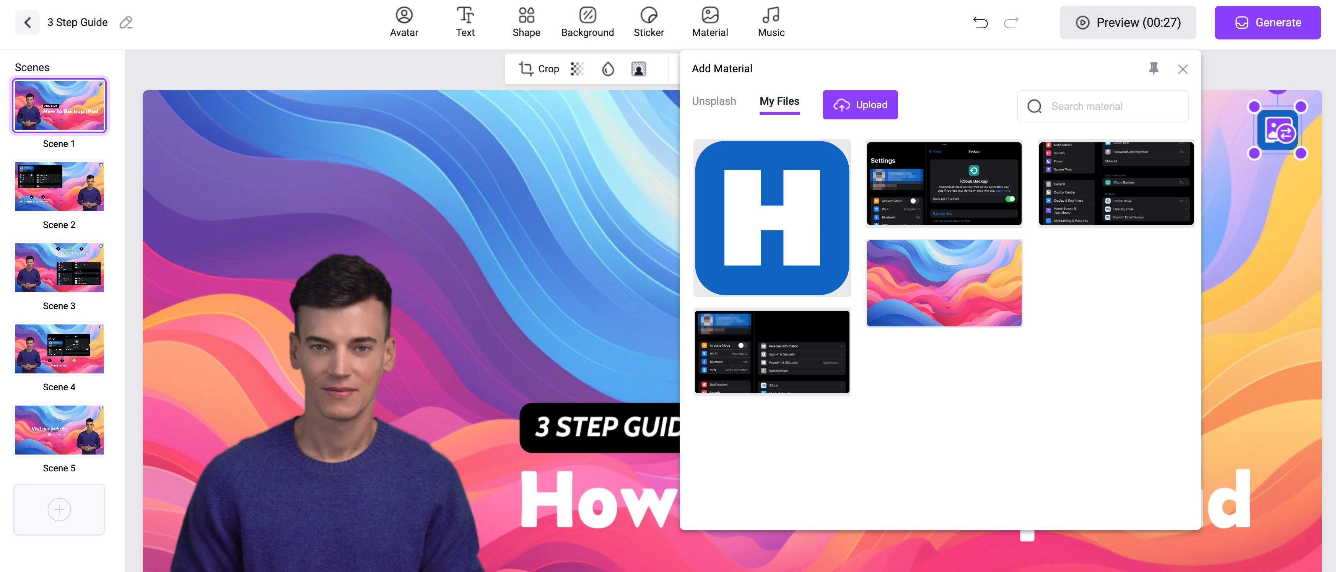Select Scene 1 thumbnail
This screenshot has width=1336, height=572.
click(59, 105)
